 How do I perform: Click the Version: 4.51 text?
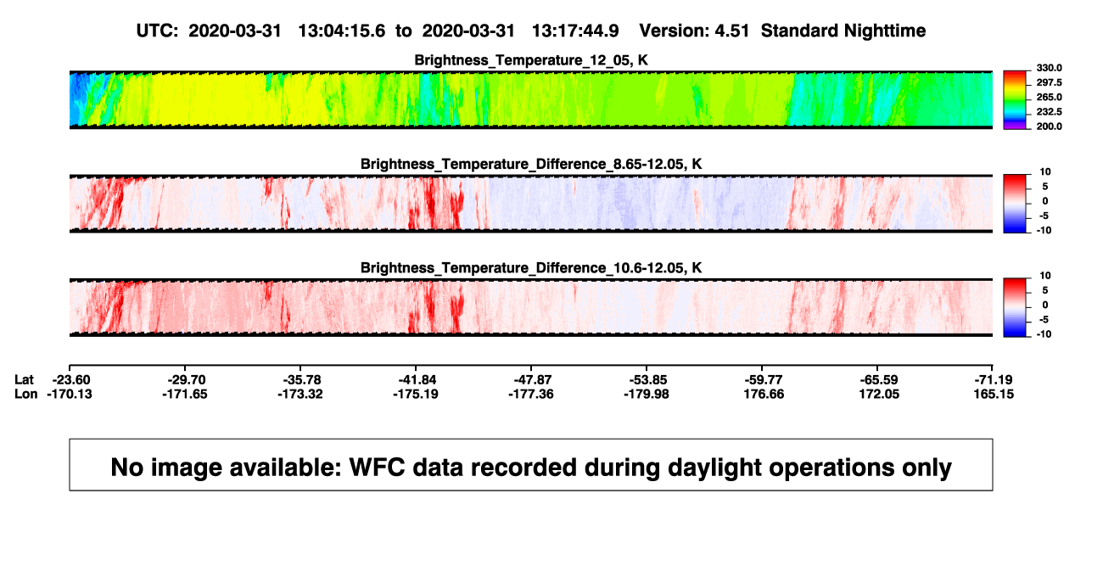tap(696, 31)
